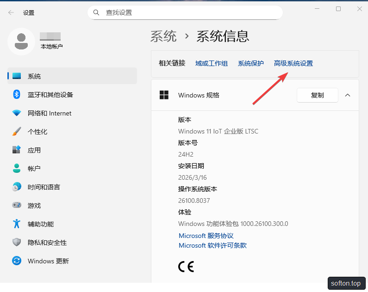Image resolution: width=368 pixels, height=292 pixels.
Task: Open the 系统 category in sidebar
Action: [72, 76]
